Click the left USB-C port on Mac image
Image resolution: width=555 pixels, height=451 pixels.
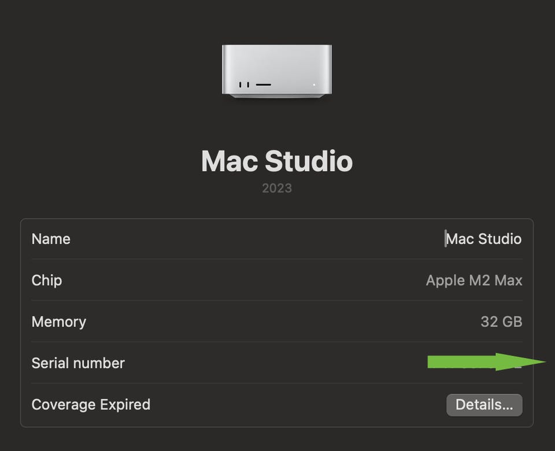240,85
